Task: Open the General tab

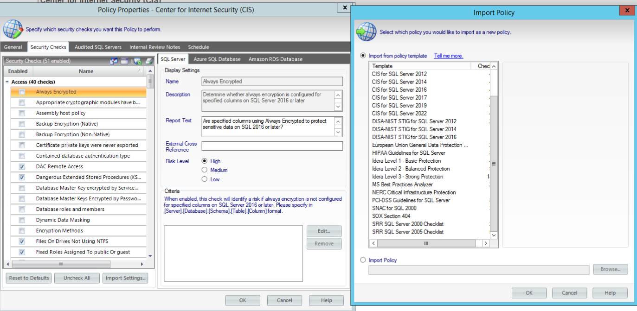Action: pyautogui.click(x=13, y=47)
